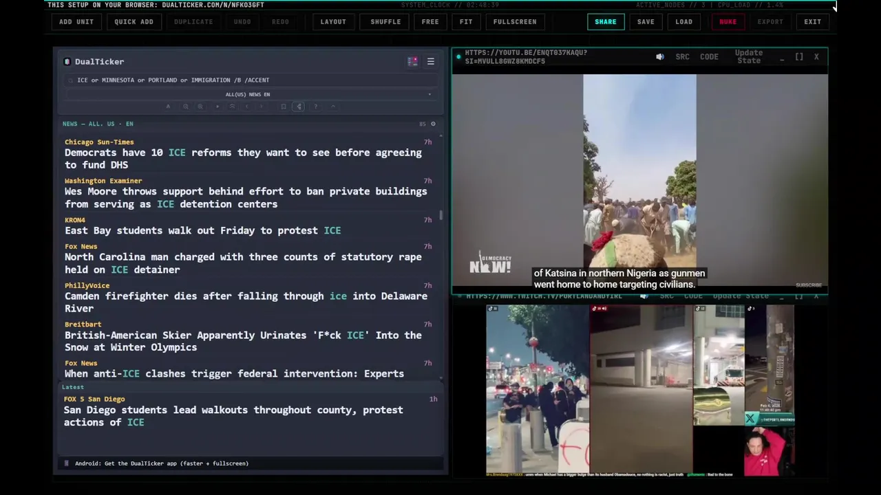Expand the ALL(US) NEWS EN dropdown

pyautogui.click(x=251, y=94)
